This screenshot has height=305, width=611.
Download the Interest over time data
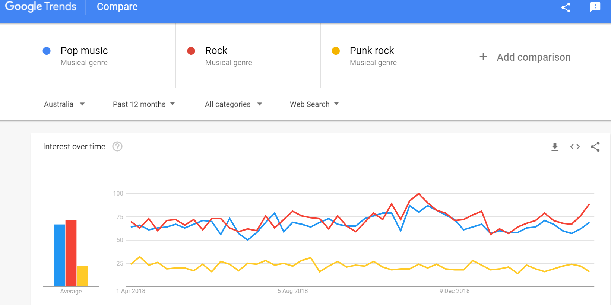555,147
